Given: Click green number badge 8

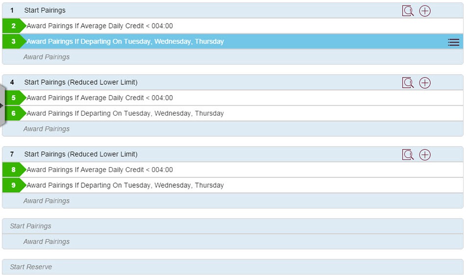Looking at the screenshot, I should click(x=13, y=170).
